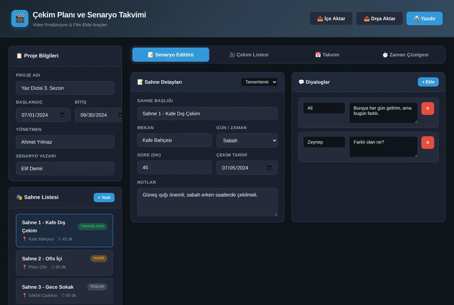This screenshot has width=454, height=305.
Task: Show the Zaman Çizelgesi tab
Action: click(x=405, y=54)
